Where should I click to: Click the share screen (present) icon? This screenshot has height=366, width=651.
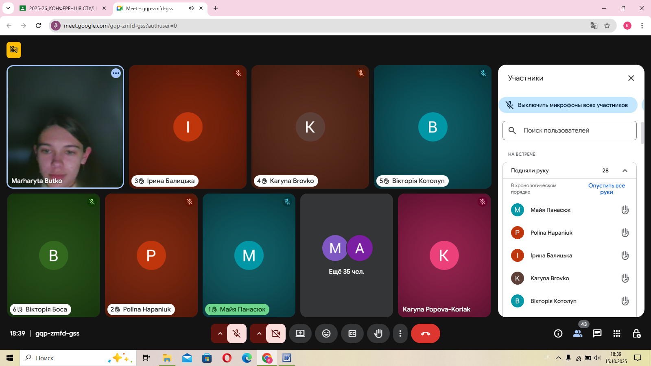point(300,333)
